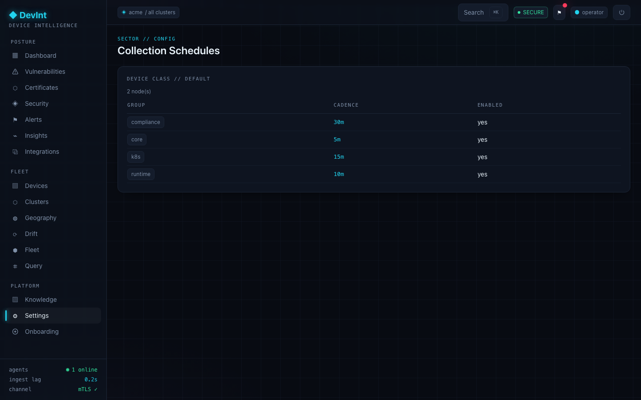This screenshot has height=400, width=641.
Task: Click the Vulnerabilities warning triangle icon
Action: [x=15, y=72]
